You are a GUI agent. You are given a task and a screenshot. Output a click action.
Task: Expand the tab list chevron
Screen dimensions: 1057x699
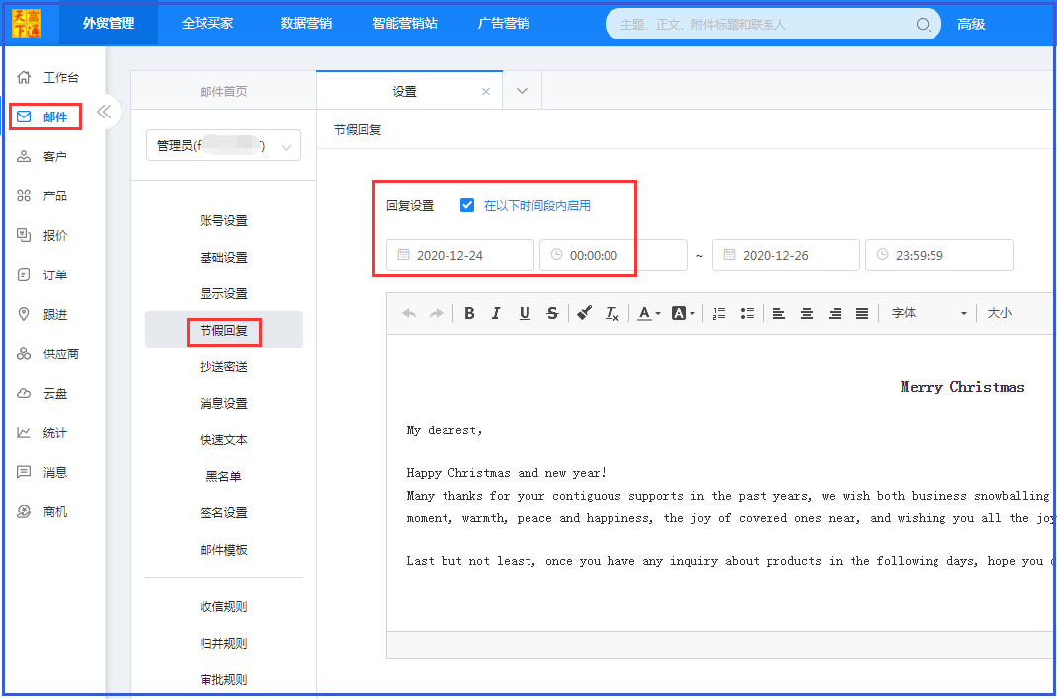click(522, 91)
